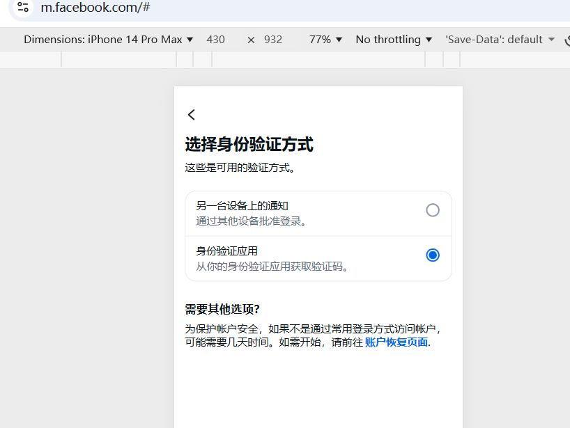Open the Dimensions: iPhone 14 Pro Max dropdown

pyautogui.click(x=109, y=40)
